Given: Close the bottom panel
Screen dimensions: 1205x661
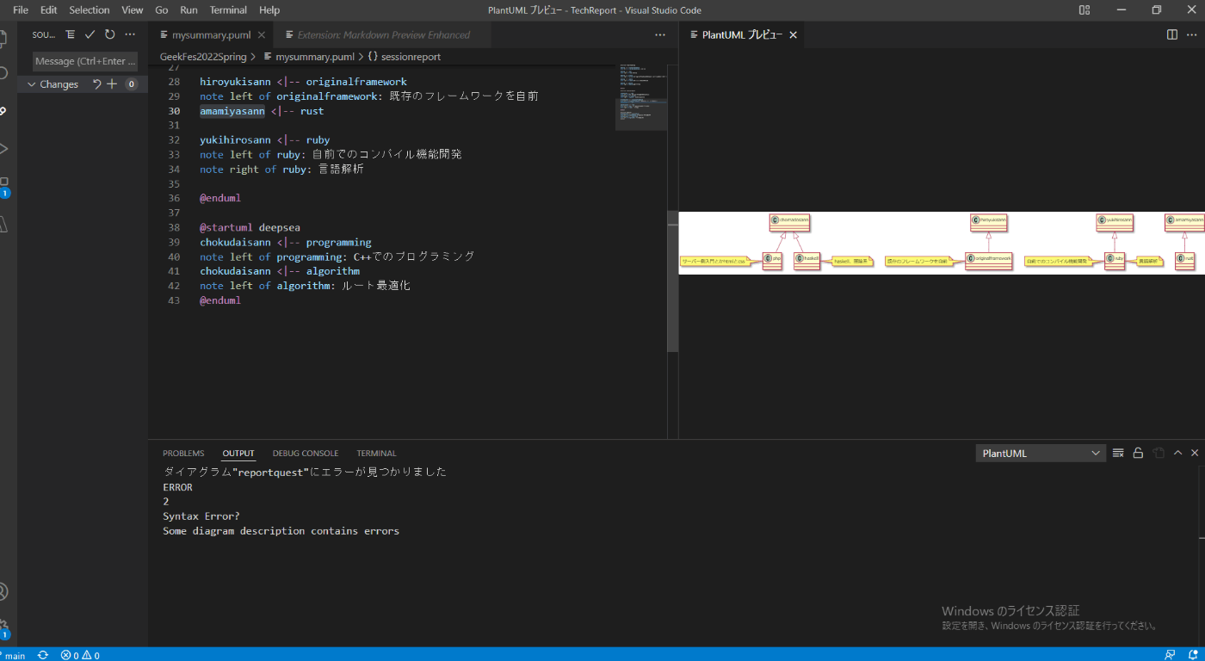Looking at the screenshot, I should point(1195,453).
